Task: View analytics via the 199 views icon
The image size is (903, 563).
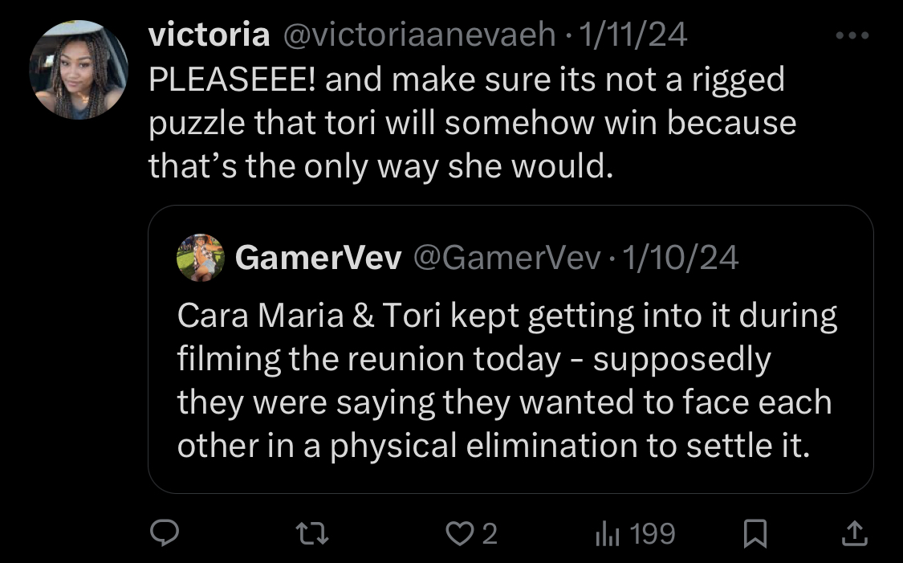Action: [x=607, y=533]
